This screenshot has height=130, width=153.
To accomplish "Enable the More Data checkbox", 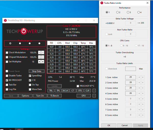I will click(30, 89).
